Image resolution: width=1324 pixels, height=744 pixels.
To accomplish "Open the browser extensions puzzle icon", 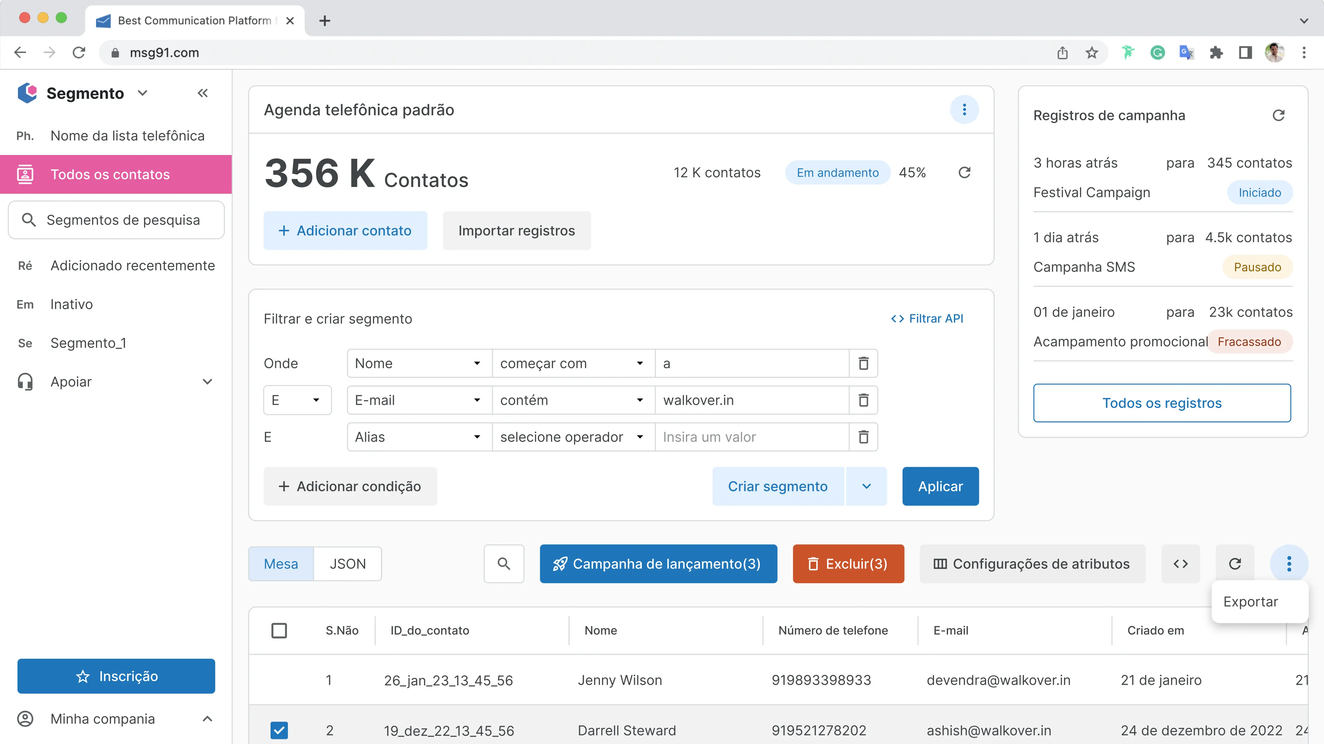I will click(1216, 52).
